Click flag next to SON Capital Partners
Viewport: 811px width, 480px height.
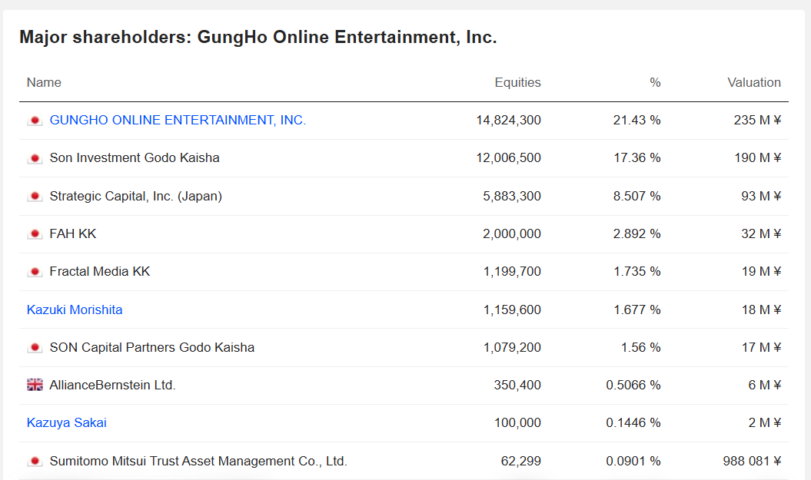click(35, 348)
